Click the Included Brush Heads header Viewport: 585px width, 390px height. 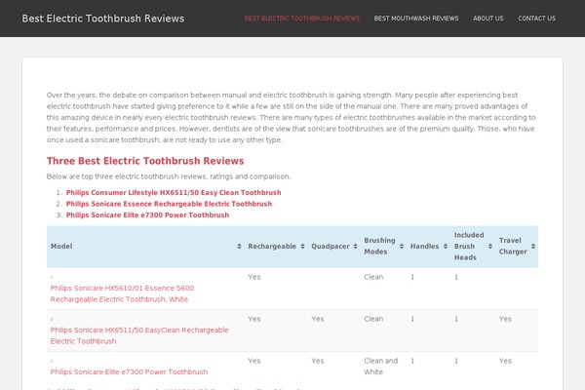tap(473, 247)
